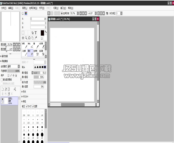Image resolution: width=174 pixels, height=143 pixels.
Task: Enable the clipping group checkbox
Action: click(2, 80)
